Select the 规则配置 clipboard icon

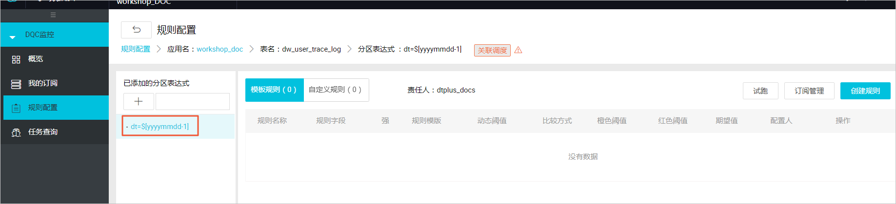[x=16, y=108]
